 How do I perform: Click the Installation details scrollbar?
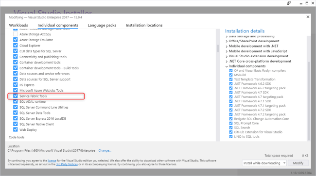[x=309, y=101]
